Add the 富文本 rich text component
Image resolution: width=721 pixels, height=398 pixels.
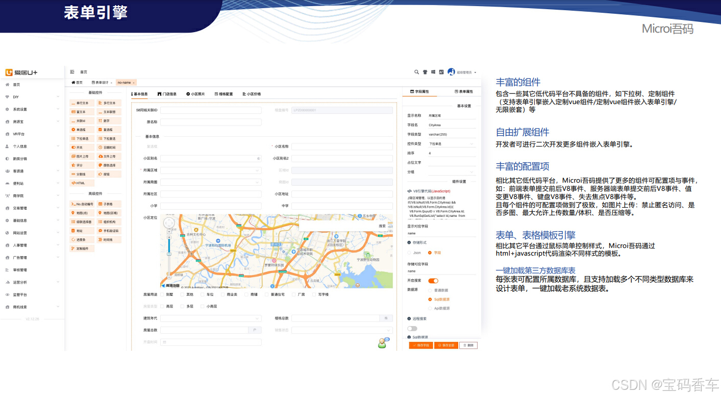(x=82, y=112)
